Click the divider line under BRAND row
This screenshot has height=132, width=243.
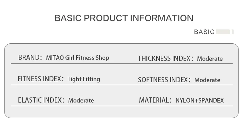pos(121,63)
